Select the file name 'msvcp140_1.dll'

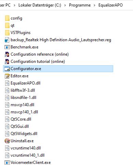tap(24, 112)
